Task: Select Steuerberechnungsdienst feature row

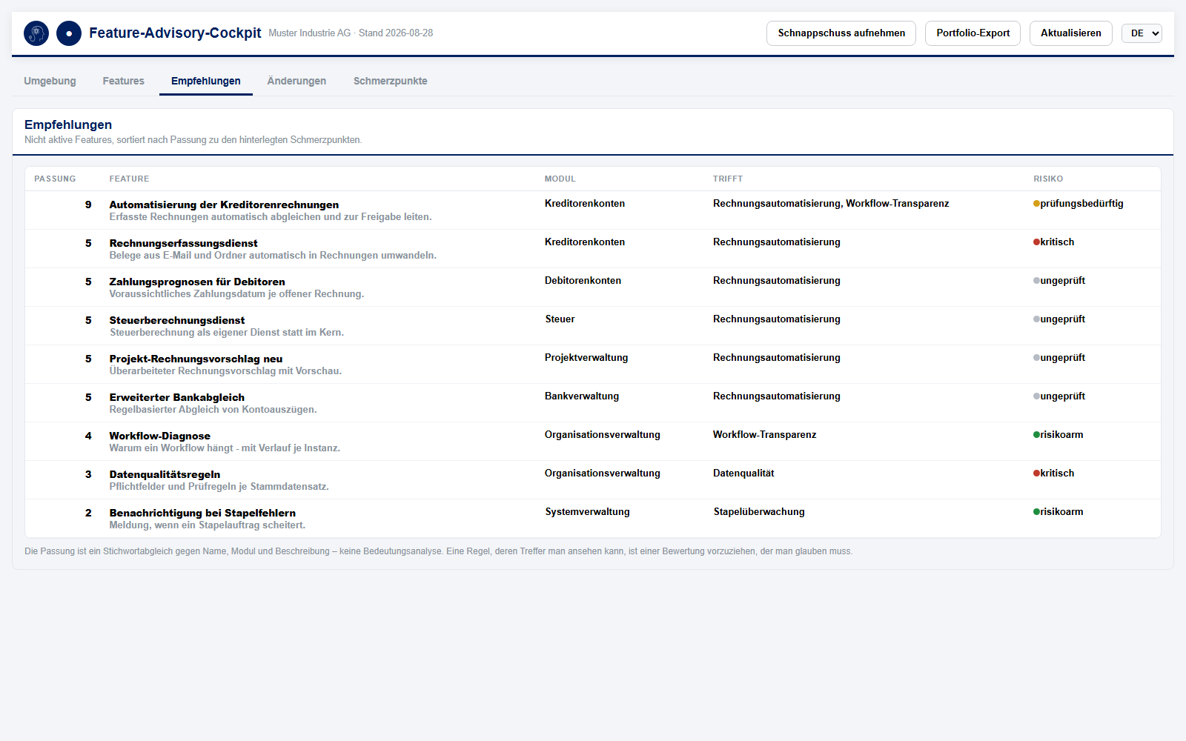Action: (593, 326)
